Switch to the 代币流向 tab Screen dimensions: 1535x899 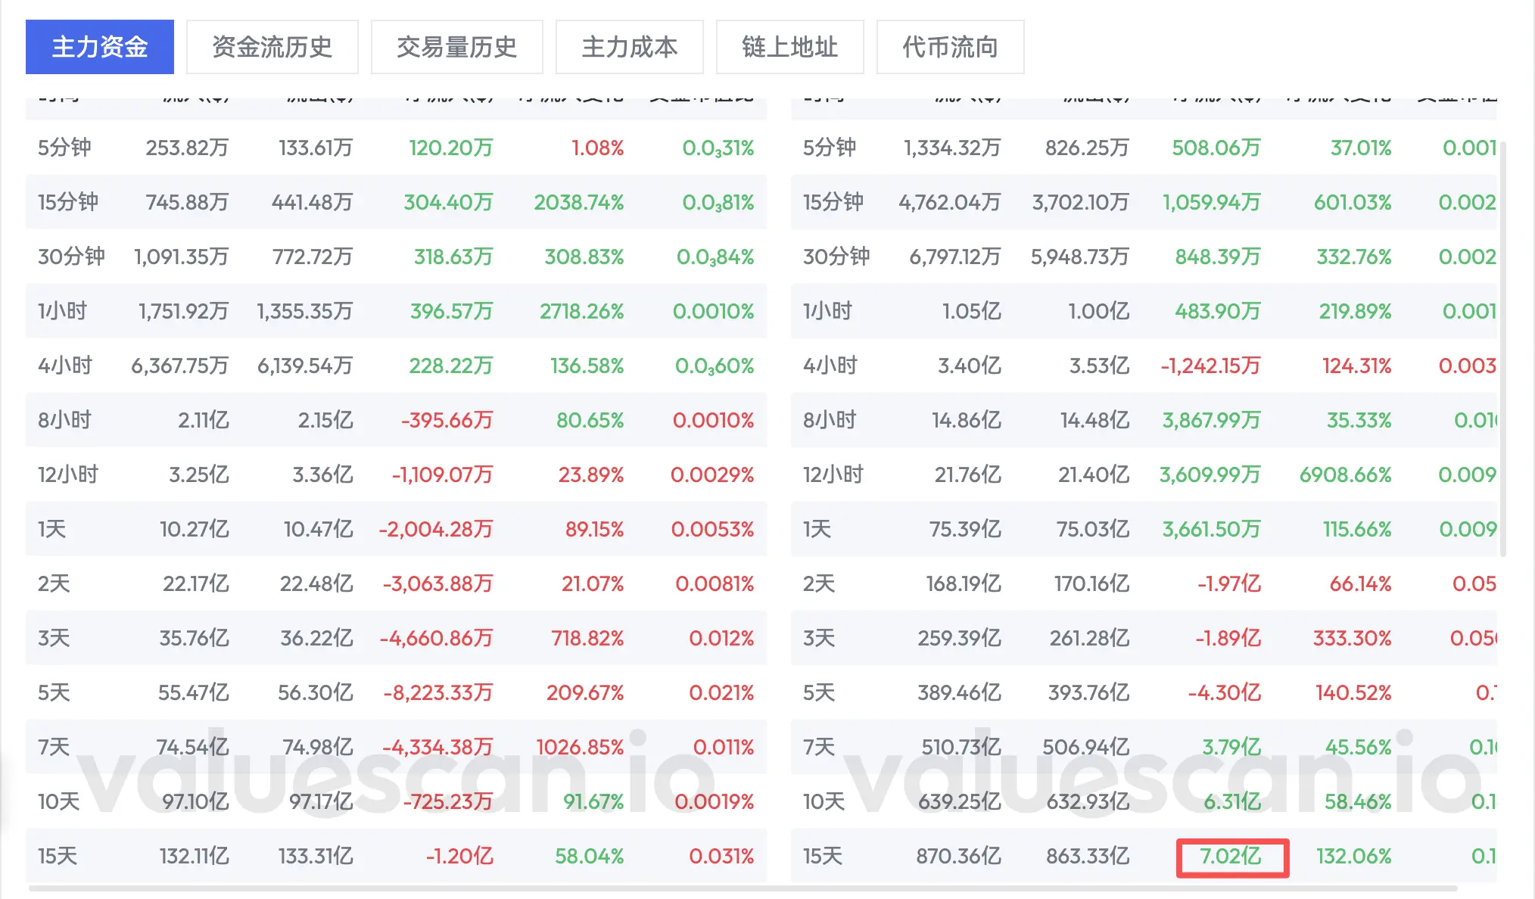[x=950, y=47]
